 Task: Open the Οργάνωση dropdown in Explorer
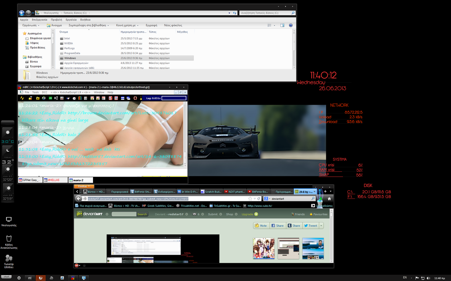coord(31,25)
